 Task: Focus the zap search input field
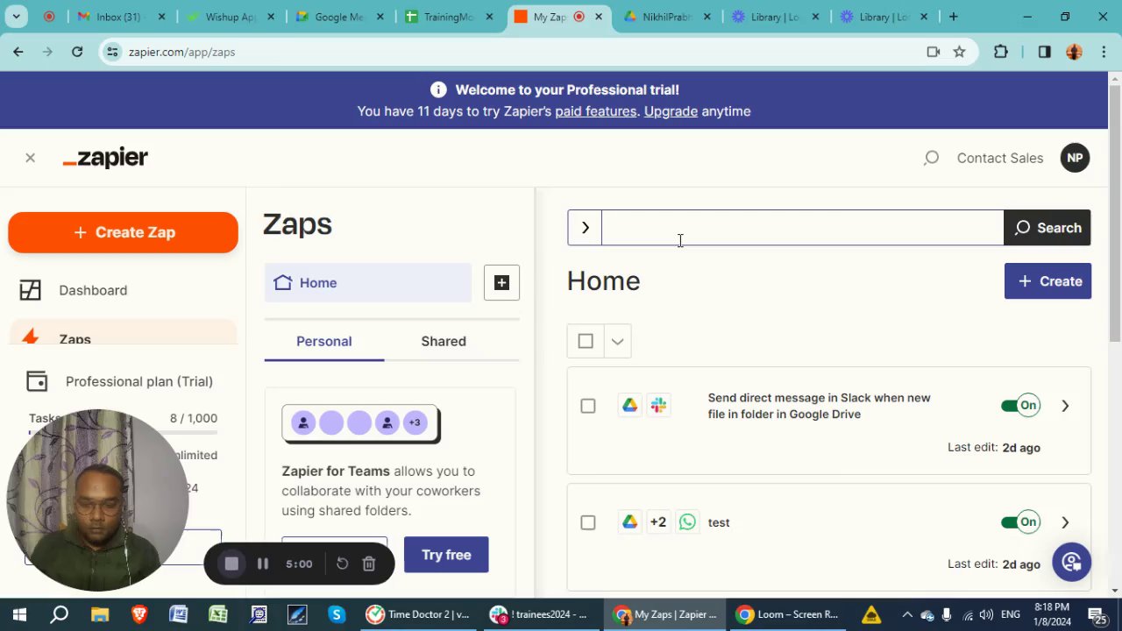click(802, 228)
